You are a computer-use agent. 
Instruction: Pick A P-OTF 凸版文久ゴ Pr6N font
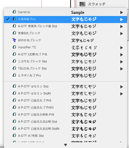click(x=65, y=108)
